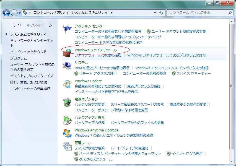Click the refresh button beside address bar

(x=162, y=13)
